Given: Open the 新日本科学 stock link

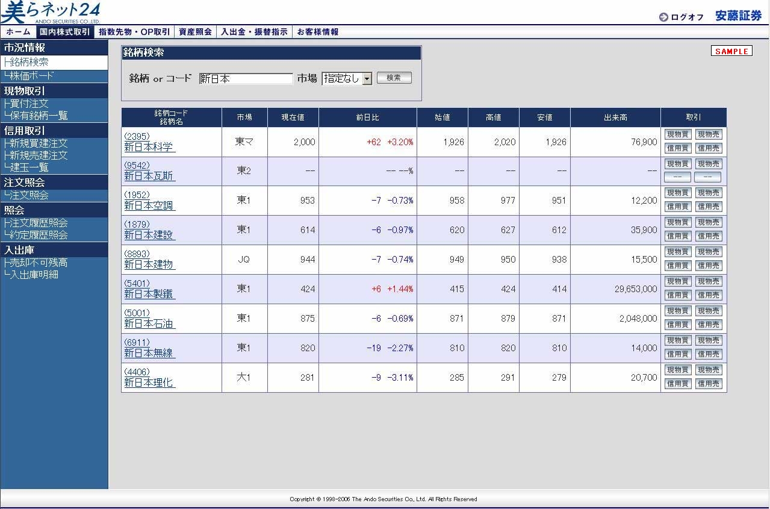Looking at the screenshot, I should [x=149, y=147].
